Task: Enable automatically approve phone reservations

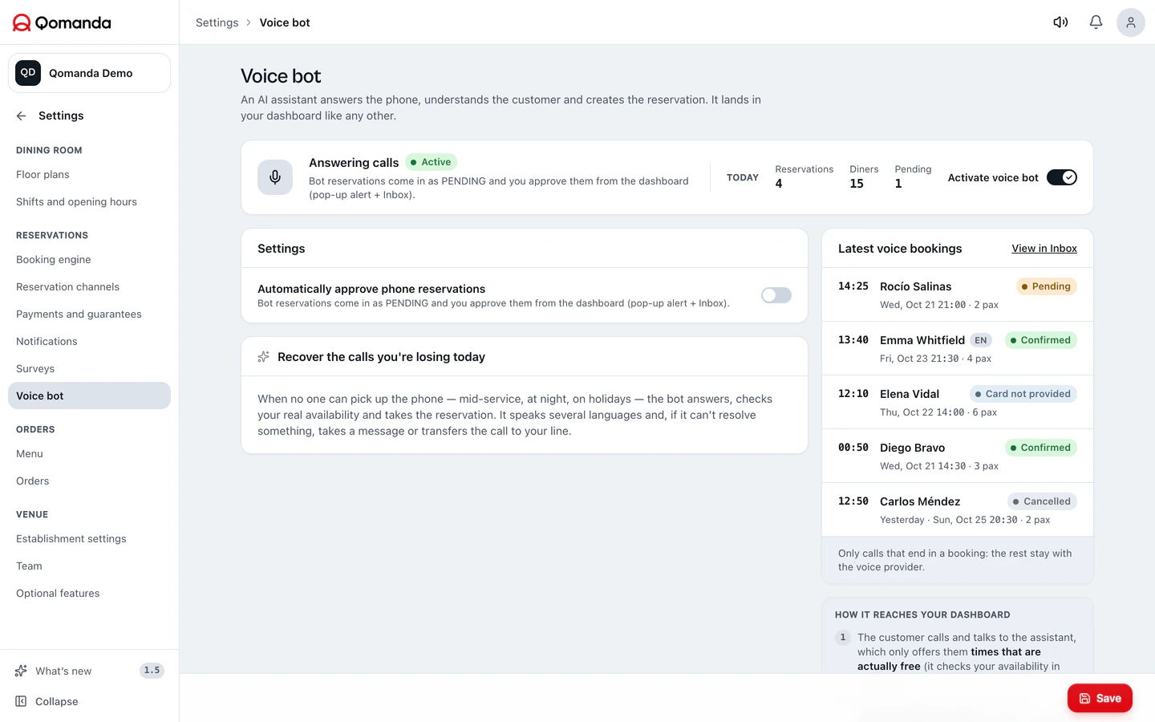Action: point(776,295)
